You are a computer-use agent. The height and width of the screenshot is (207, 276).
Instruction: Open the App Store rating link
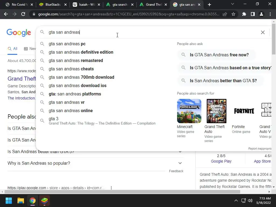pos(262,161)
